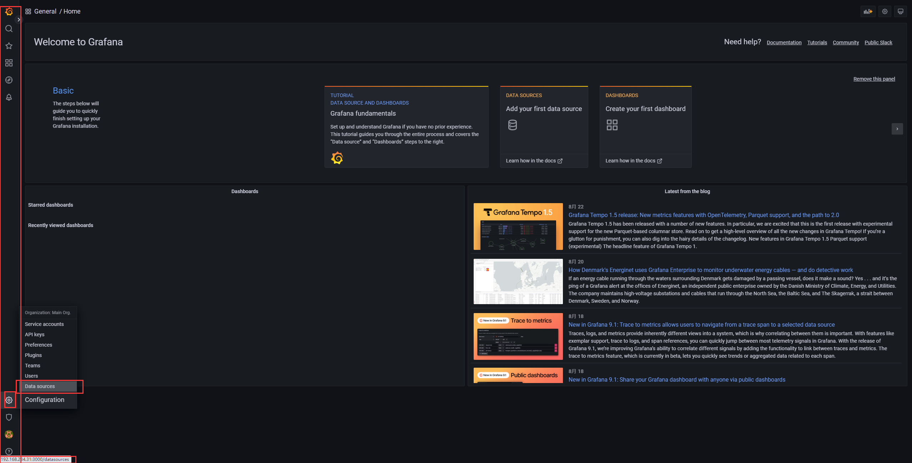This screenshot has height=463, width=912.
Task: Select Data sources in Configuration menu
Action: (40, 386)
